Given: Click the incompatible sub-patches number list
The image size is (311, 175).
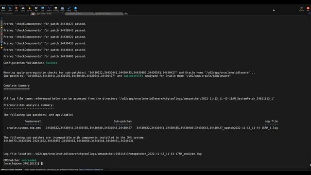Looking at the screenshot, I should pyautogui.click(x=69, y=140).
